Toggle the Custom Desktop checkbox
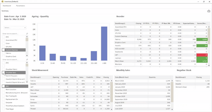The image size is (212, 112). 3,50
